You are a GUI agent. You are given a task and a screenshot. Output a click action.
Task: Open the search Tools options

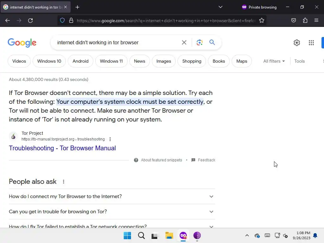[299, 61]
